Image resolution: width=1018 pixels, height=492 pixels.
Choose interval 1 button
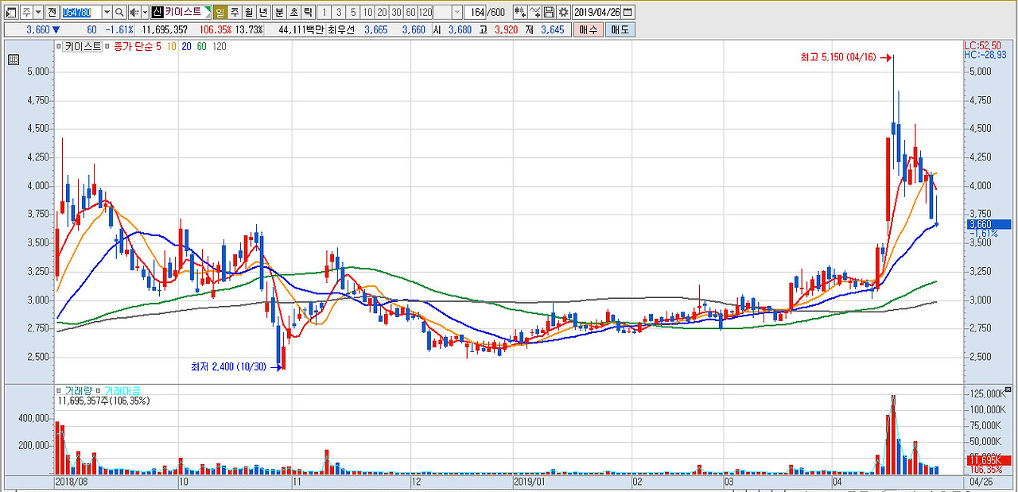coord(324,13)
